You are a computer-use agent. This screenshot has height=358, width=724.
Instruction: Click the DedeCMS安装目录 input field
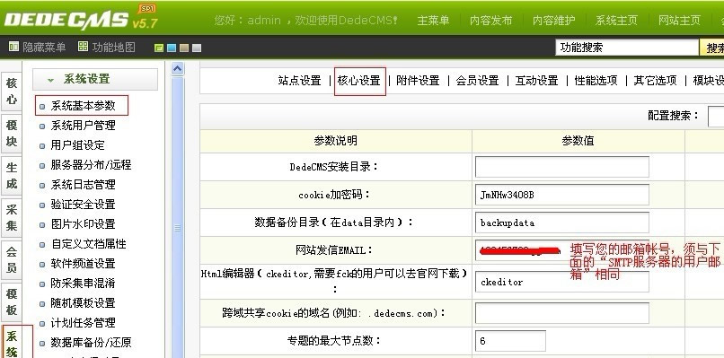[x=562, y=167]
